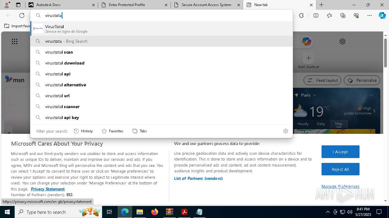The height and width of the screenshot is (218, 389).
Task: Choose 'virustotal api' suggestion
Action: [x=161, y=74]
